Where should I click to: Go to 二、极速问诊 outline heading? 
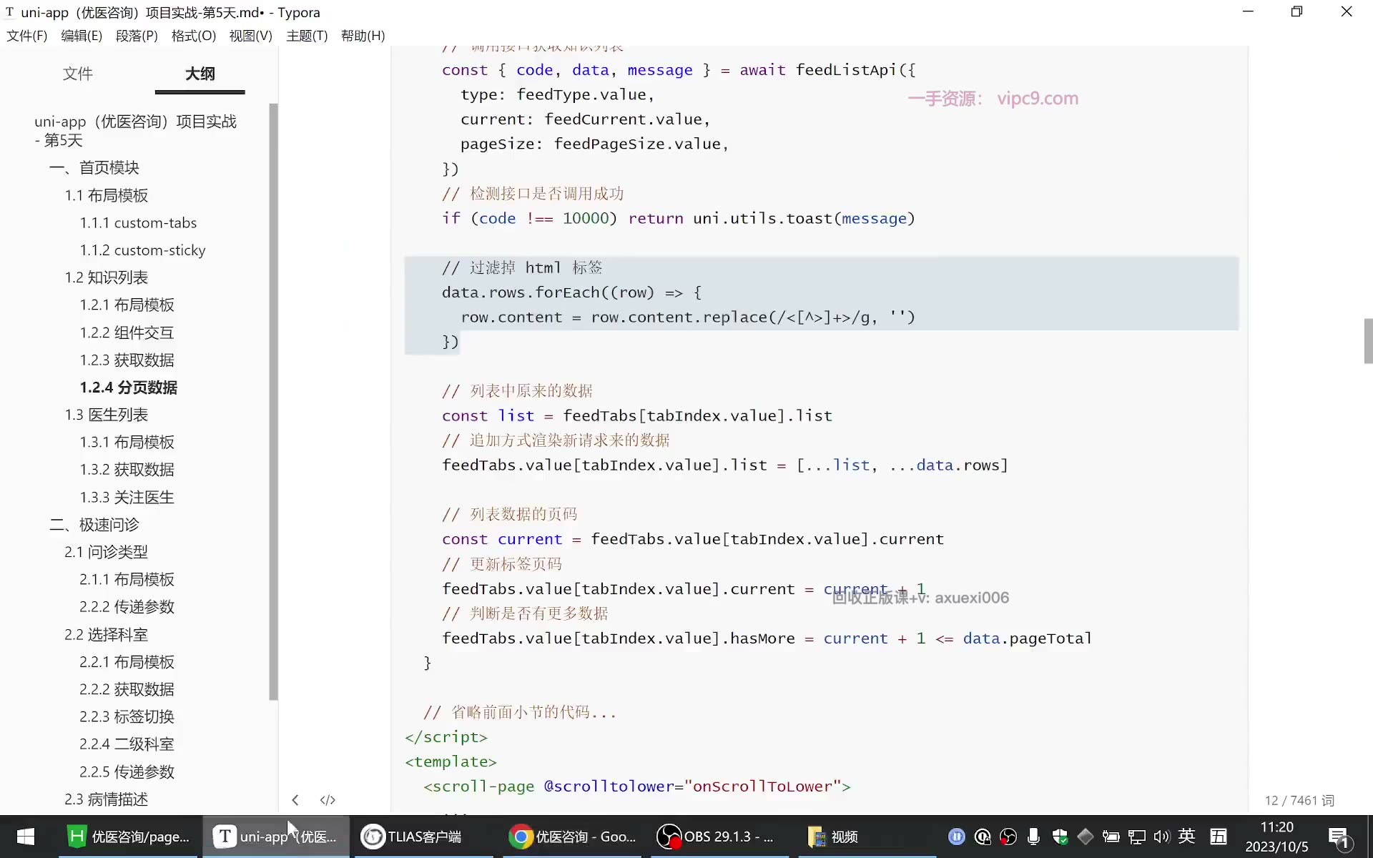pyautogui.click(x=94, y=525)
